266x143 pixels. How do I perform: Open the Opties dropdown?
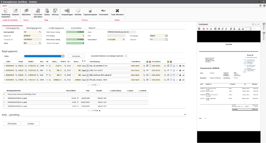point(62,56)
